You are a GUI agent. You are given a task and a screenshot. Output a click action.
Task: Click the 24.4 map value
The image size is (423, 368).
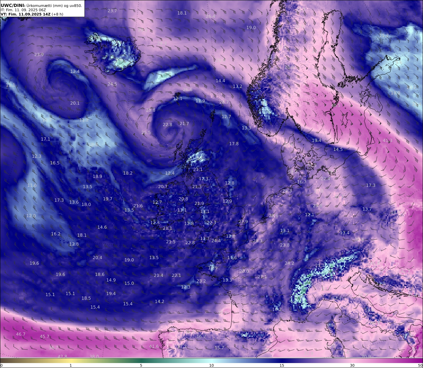[216, 241]
